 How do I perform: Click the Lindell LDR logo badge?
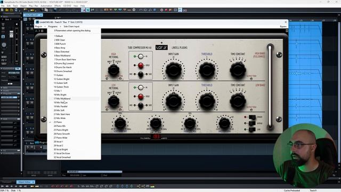click(161, 47)
